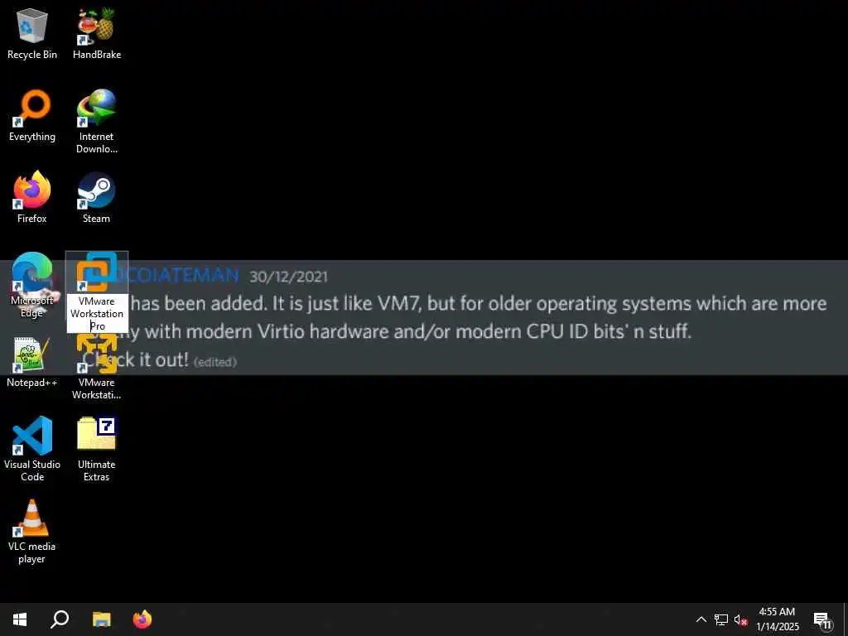This screenshot has width=848, height=636.
Task: Select the Ultimate Extras folder icon
Action: (x=97, y=449)
